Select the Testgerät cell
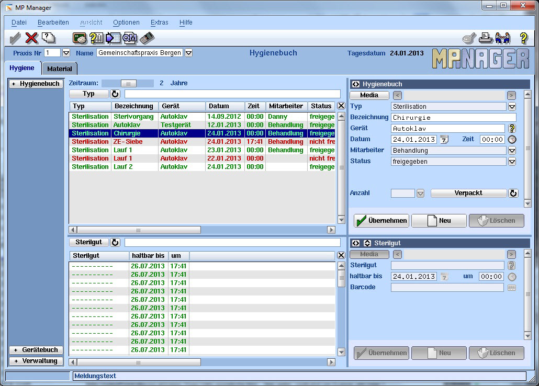Viewport: 539px width, 386px height. click(x=182, y=125)
